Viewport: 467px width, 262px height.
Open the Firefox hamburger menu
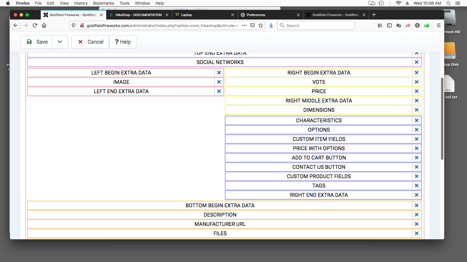438,26
